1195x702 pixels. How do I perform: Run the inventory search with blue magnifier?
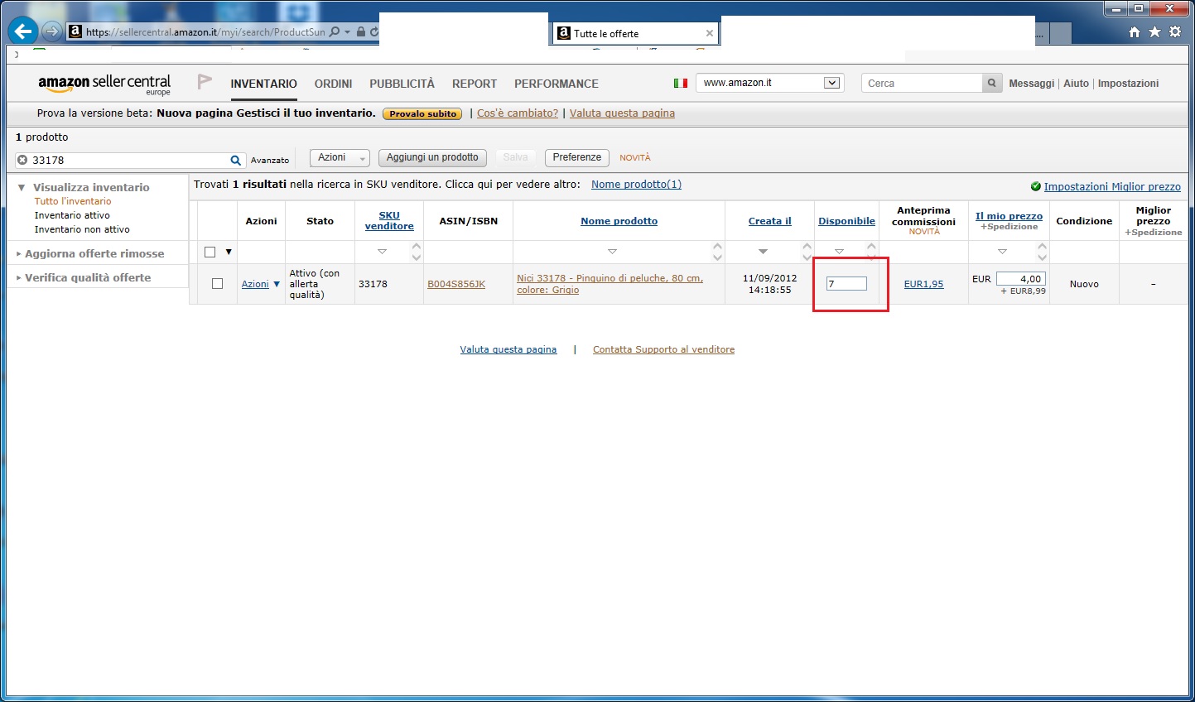point(236,160)
